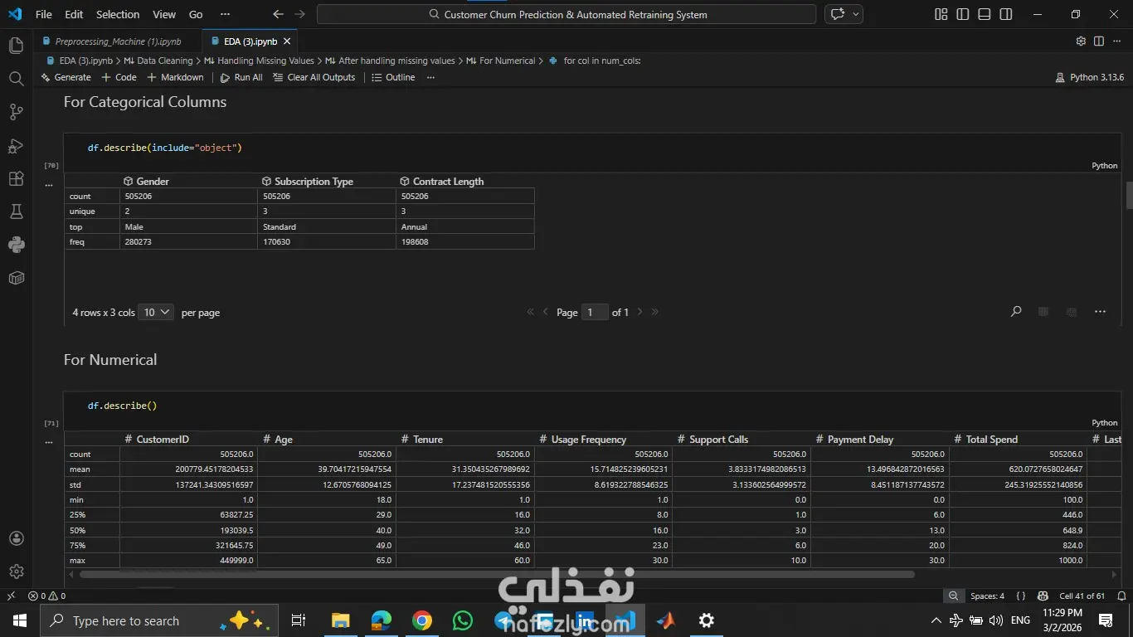Open the Python 3.13.6 kernel picker
Screen dimensions: 1133x637
coord(1090,77)
